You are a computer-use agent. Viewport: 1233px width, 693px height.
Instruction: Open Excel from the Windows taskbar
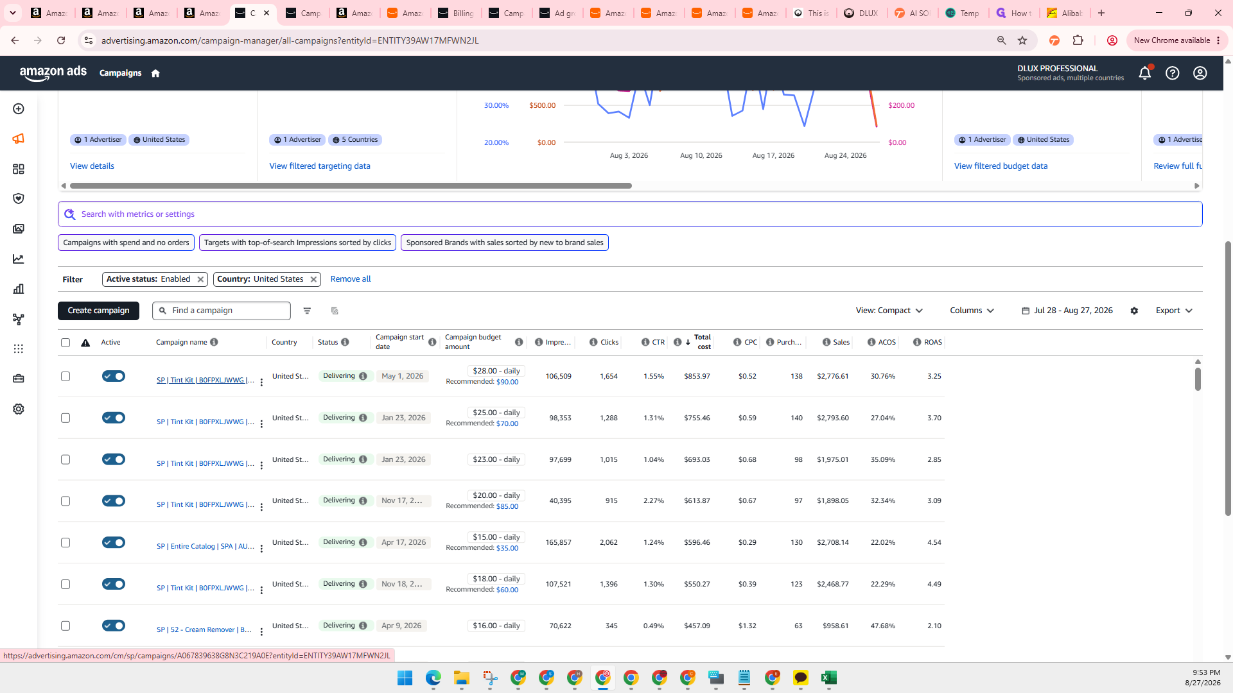pos(828,678)
